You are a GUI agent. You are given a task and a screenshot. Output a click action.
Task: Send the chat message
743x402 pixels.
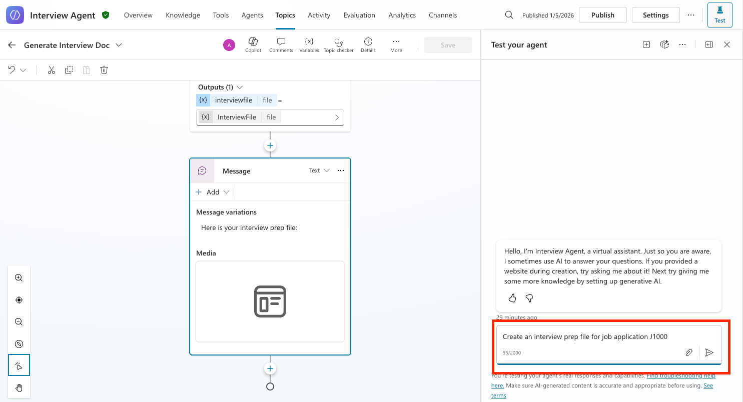click(x=709, y=352)
